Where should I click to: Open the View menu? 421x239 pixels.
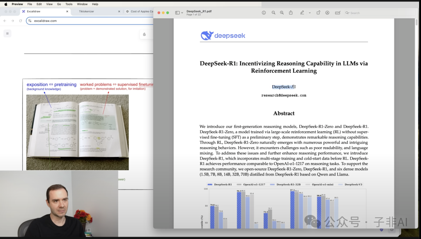point(50,4)
